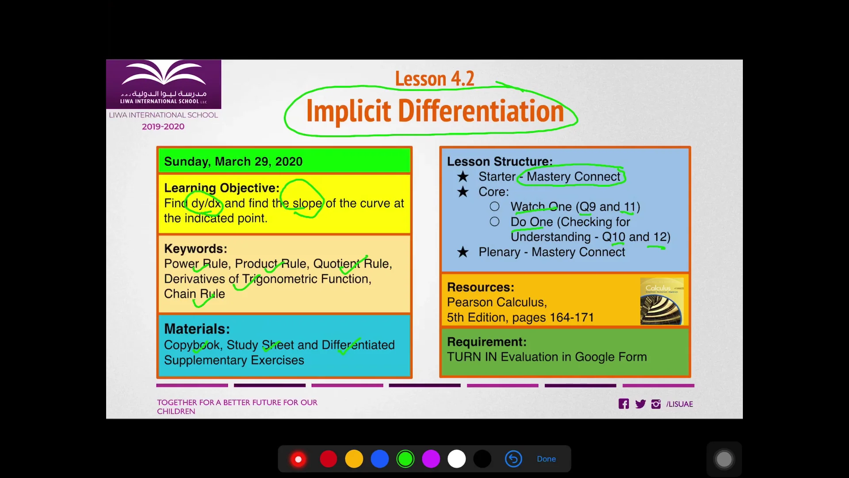Choose the white pen color
The image size is (849, 478).
pyautogui.click(x=457, y=459)
